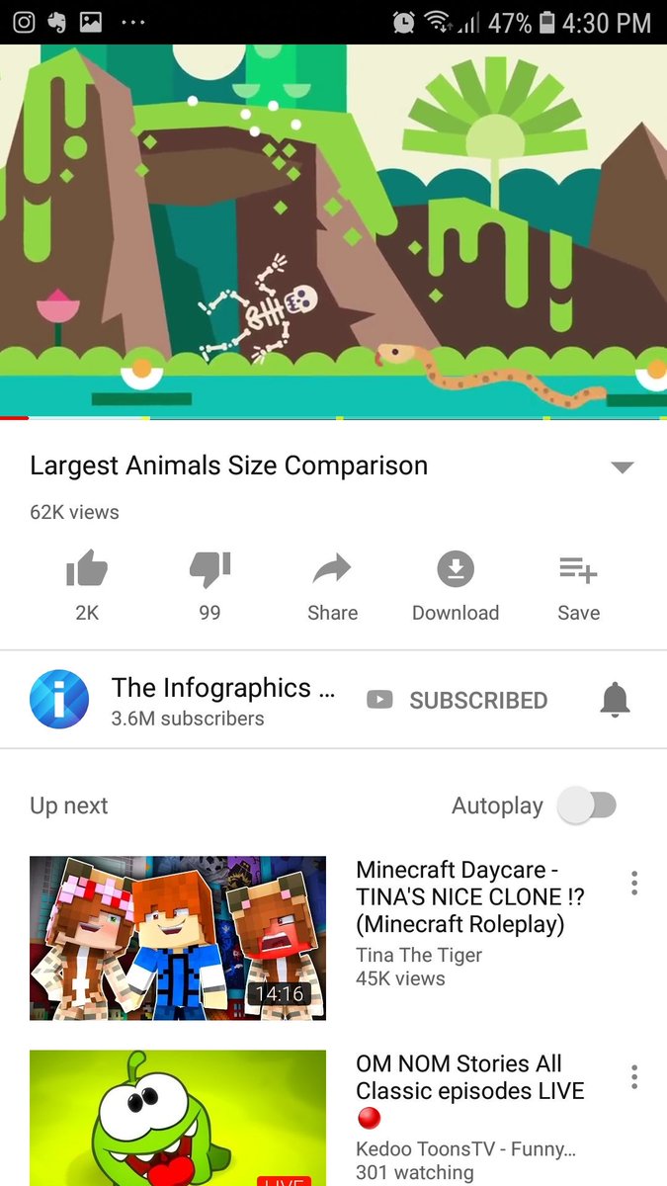Image resolution: width=667 pixels, height=1186 pixels.
Task: Tap the Download icon
Action: [x=456, y=569]
